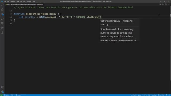Change the JavaScript language mode
Viewport: 171px width, 96px height.
(x=154, y=95)
